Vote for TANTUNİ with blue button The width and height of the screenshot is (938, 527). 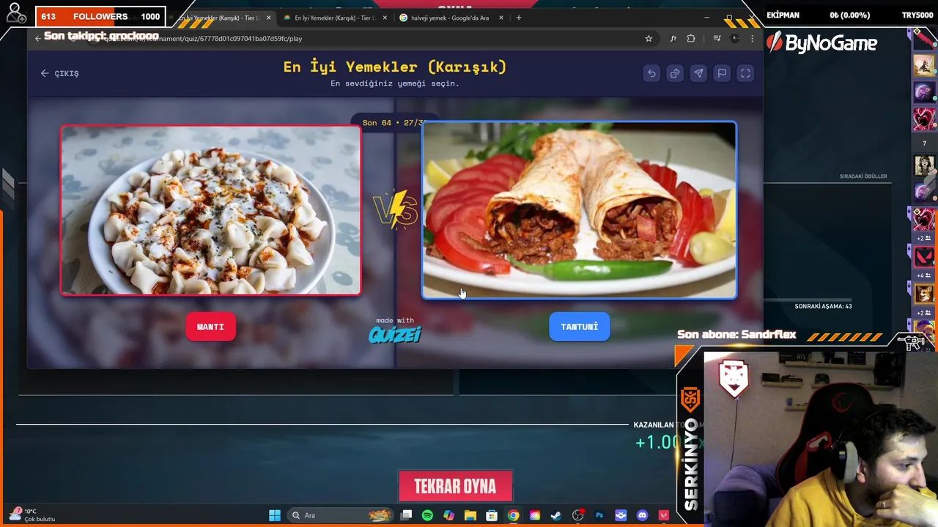(579, 327)
